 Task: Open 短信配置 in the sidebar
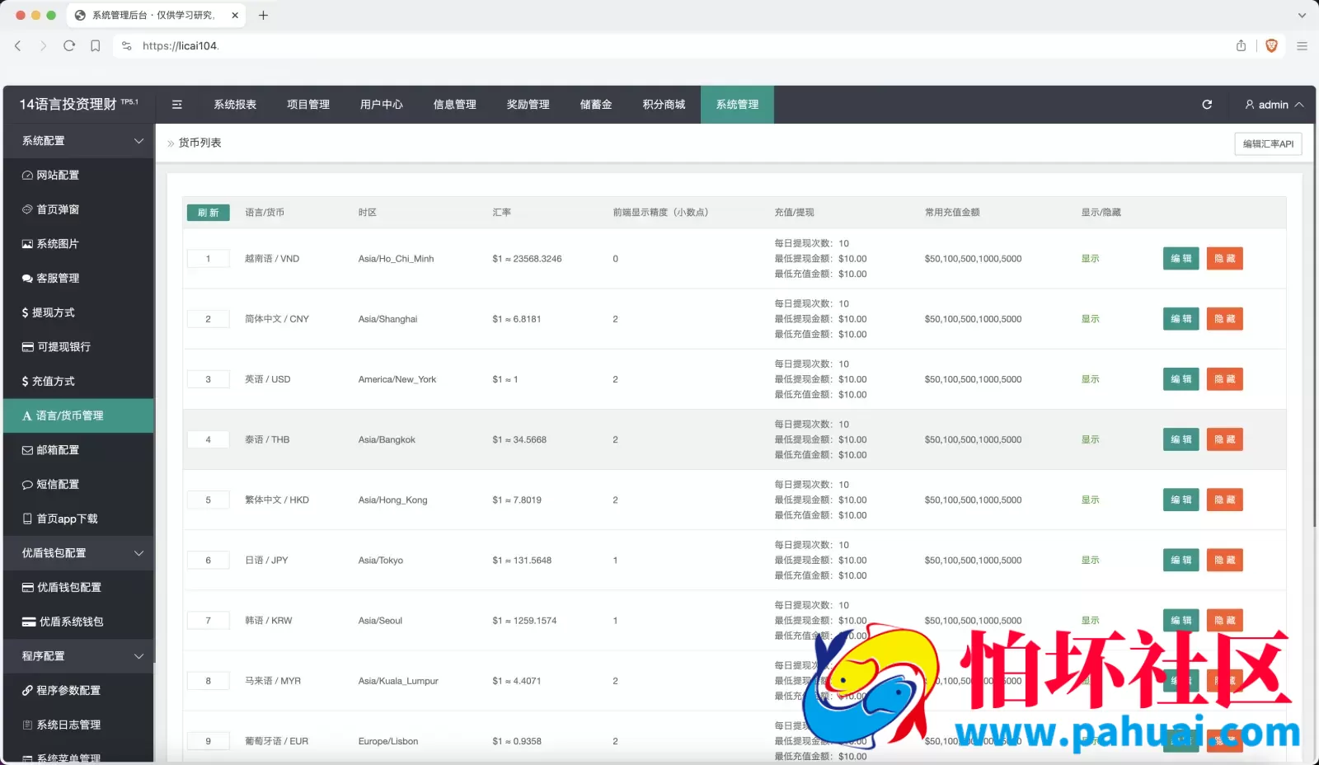pyautogui.click(x=78, y=484)
